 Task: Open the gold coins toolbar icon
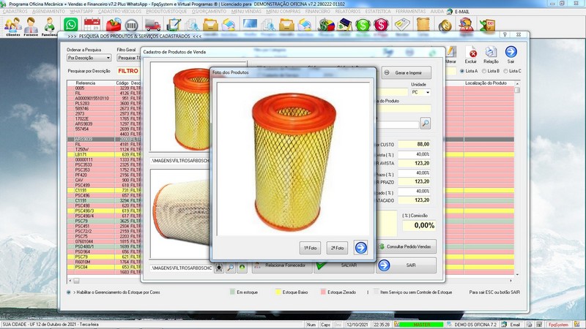[445, 26]
